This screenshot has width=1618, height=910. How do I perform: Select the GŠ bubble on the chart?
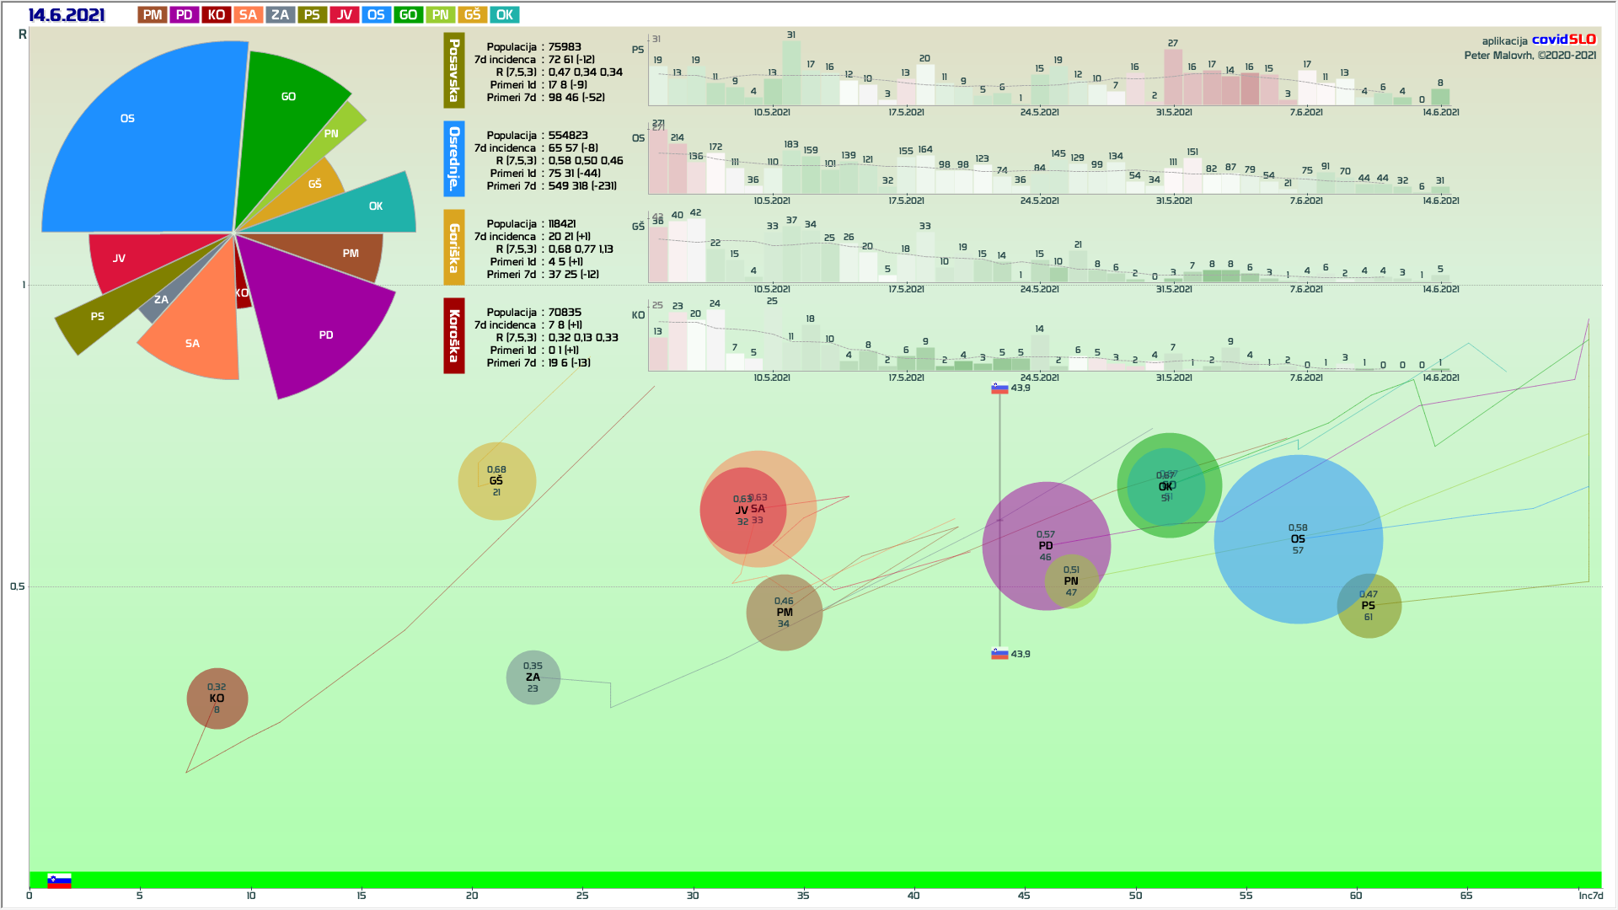point(496,481)
